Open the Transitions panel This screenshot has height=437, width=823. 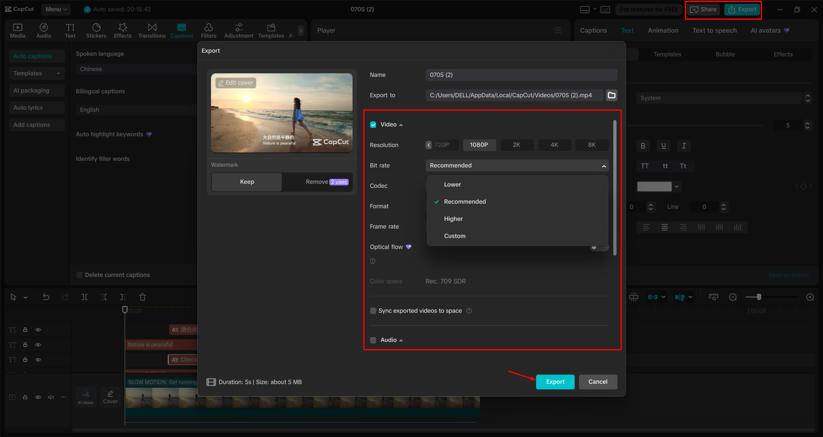(152, 30)
